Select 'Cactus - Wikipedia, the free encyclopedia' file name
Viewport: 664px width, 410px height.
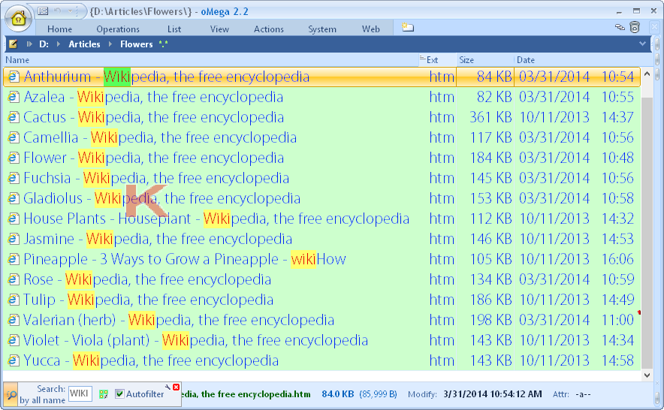153,117
